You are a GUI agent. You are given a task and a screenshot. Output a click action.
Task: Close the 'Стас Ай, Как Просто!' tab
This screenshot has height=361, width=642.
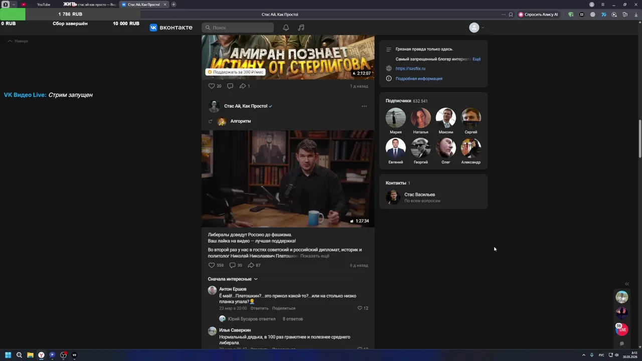(x=165, y=5)
